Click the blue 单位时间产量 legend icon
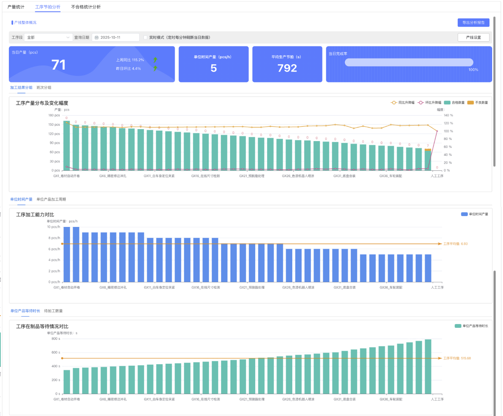503x416 pixels. [x=464, y=214]
